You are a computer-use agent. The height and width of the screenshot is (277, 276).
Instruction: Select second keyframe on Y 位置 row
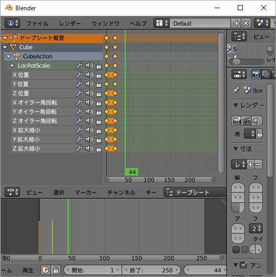point(115,84)
